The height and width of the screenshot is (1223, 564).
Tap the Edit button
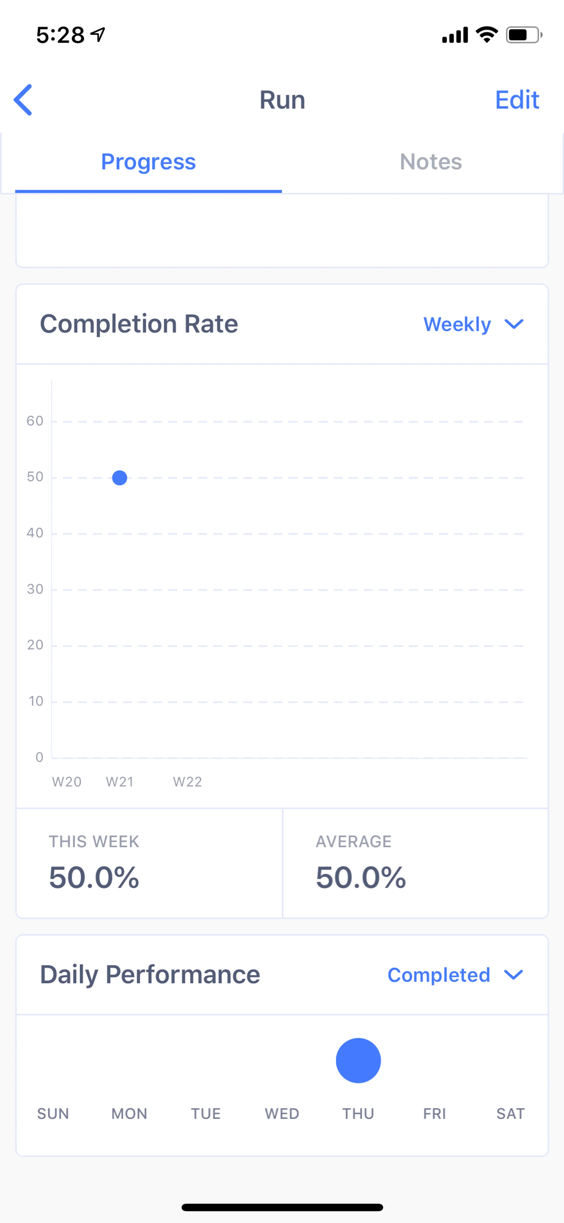517,100
